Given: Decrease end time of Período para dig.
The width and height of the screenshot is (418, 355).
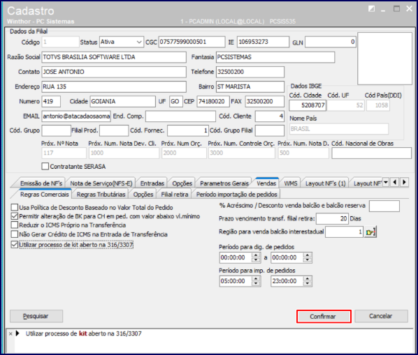Looking at the screenshot, I should (x=308, y=260).
